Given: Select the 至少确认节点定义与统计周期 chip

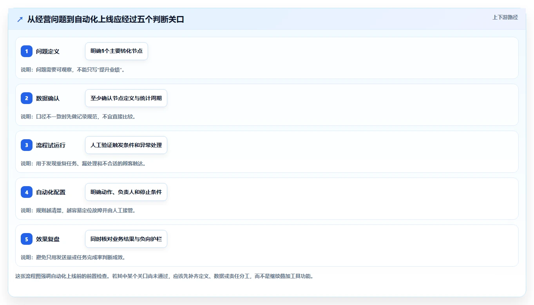Looking at the screenshot, I should [x=126, y=98].
